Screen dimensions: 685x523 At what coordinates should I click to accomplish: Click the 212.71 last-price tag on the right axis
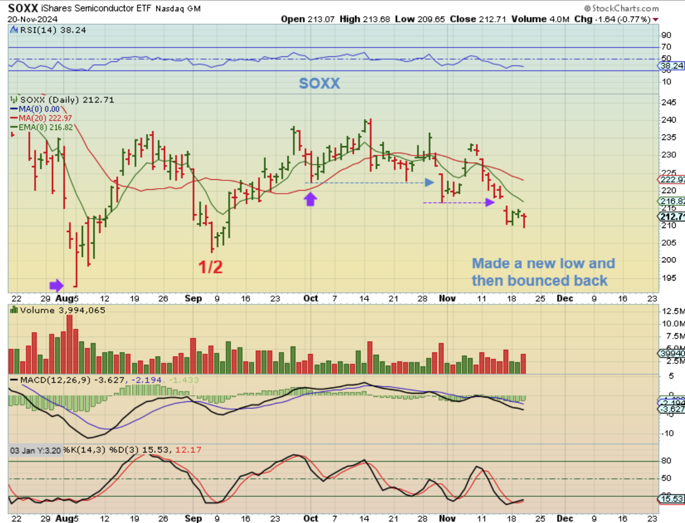point(672,216)
